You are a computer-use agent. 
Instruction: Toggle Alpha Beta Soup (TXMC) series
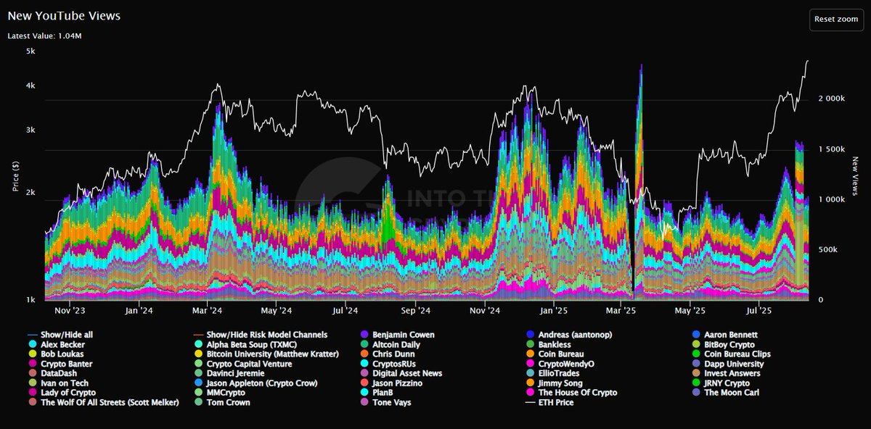click(247, 344)
